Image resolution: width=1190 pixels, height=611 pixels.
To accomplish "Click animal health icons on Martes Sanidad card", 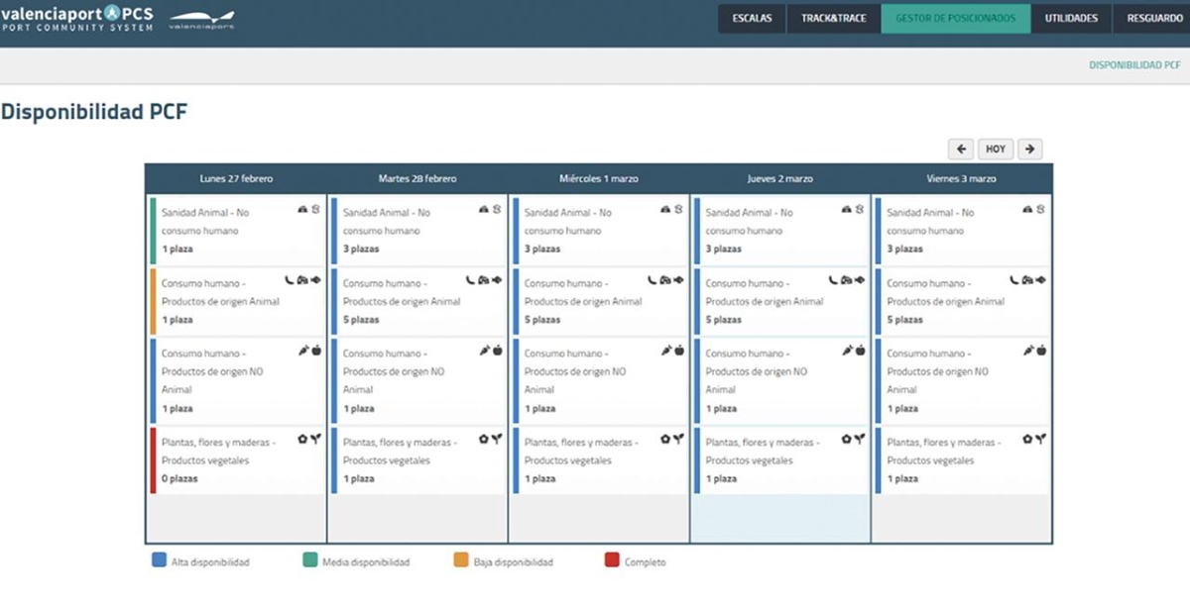I will [491, 210].
